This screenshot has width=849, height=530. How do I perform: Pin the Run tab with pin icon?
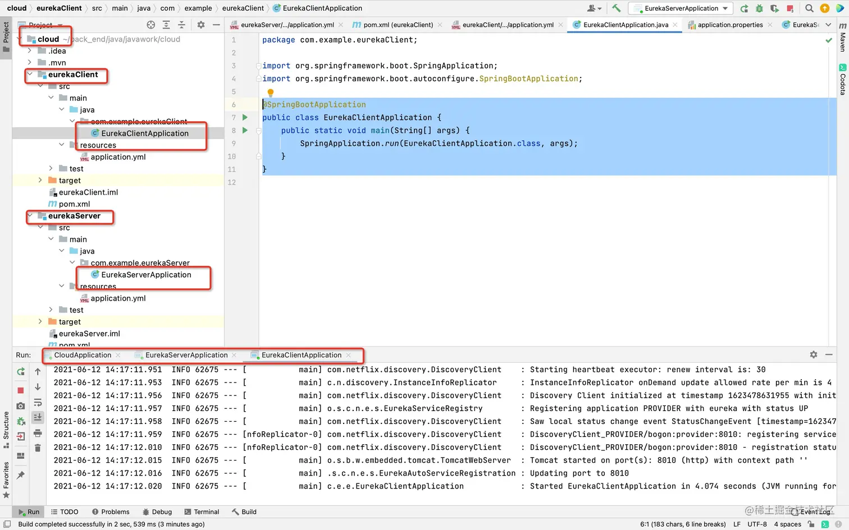21,475
